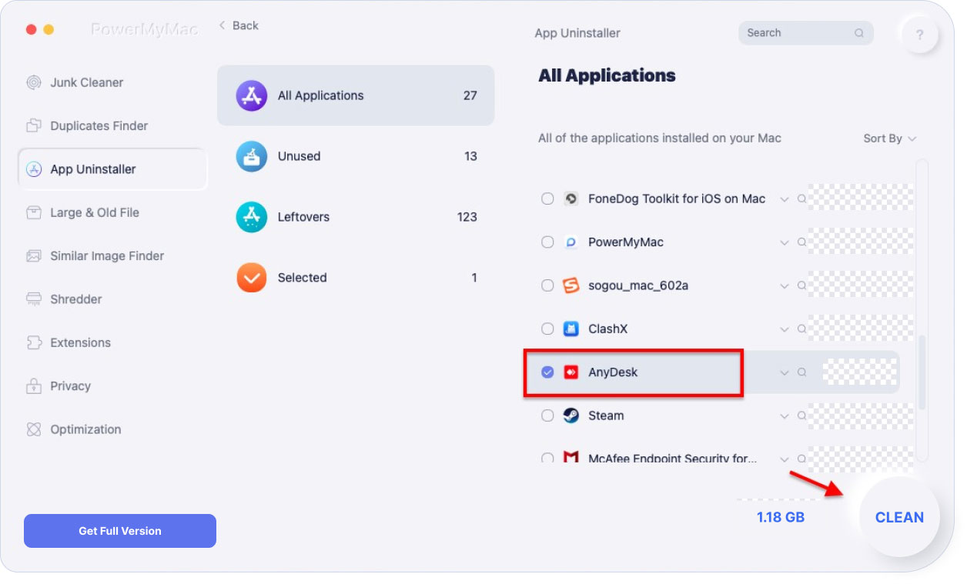Uncheck the AnyDesk checkbox

click(x=547, y=372)
